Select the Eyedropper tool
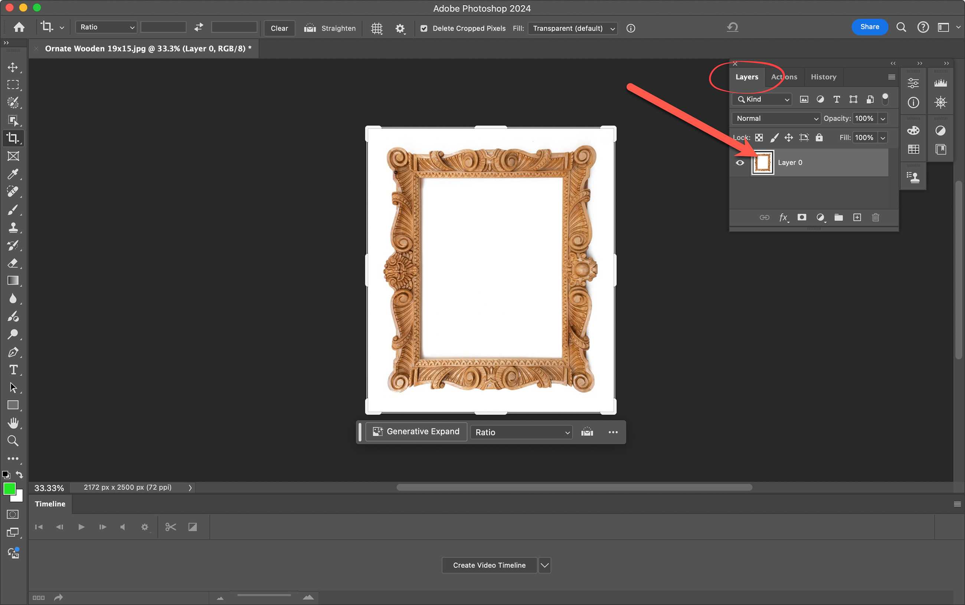This screenshot has width=965, height=605. coord(13,174)
